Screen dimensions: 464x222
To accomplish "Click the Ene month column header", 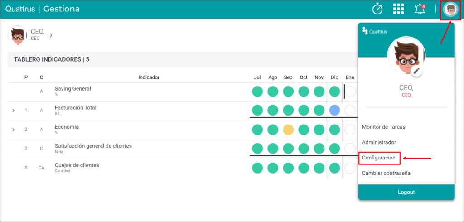I will coord(350,77).
